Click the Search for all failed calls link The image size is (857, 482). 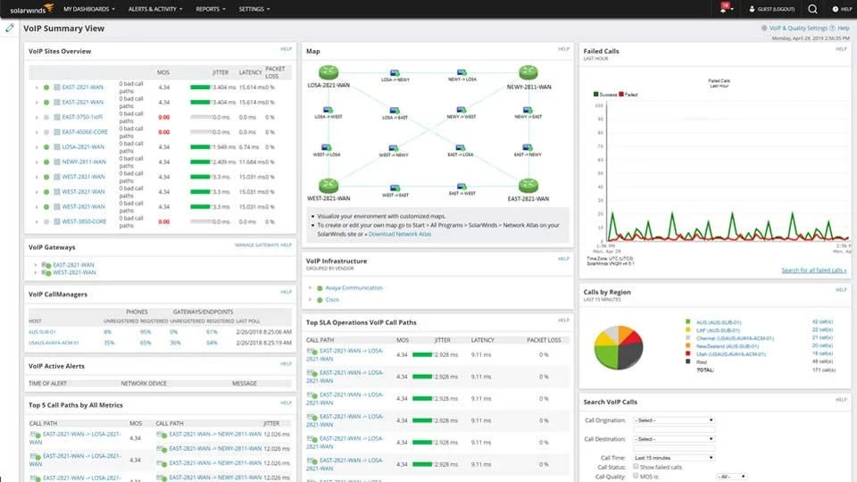tap(813, 270)
